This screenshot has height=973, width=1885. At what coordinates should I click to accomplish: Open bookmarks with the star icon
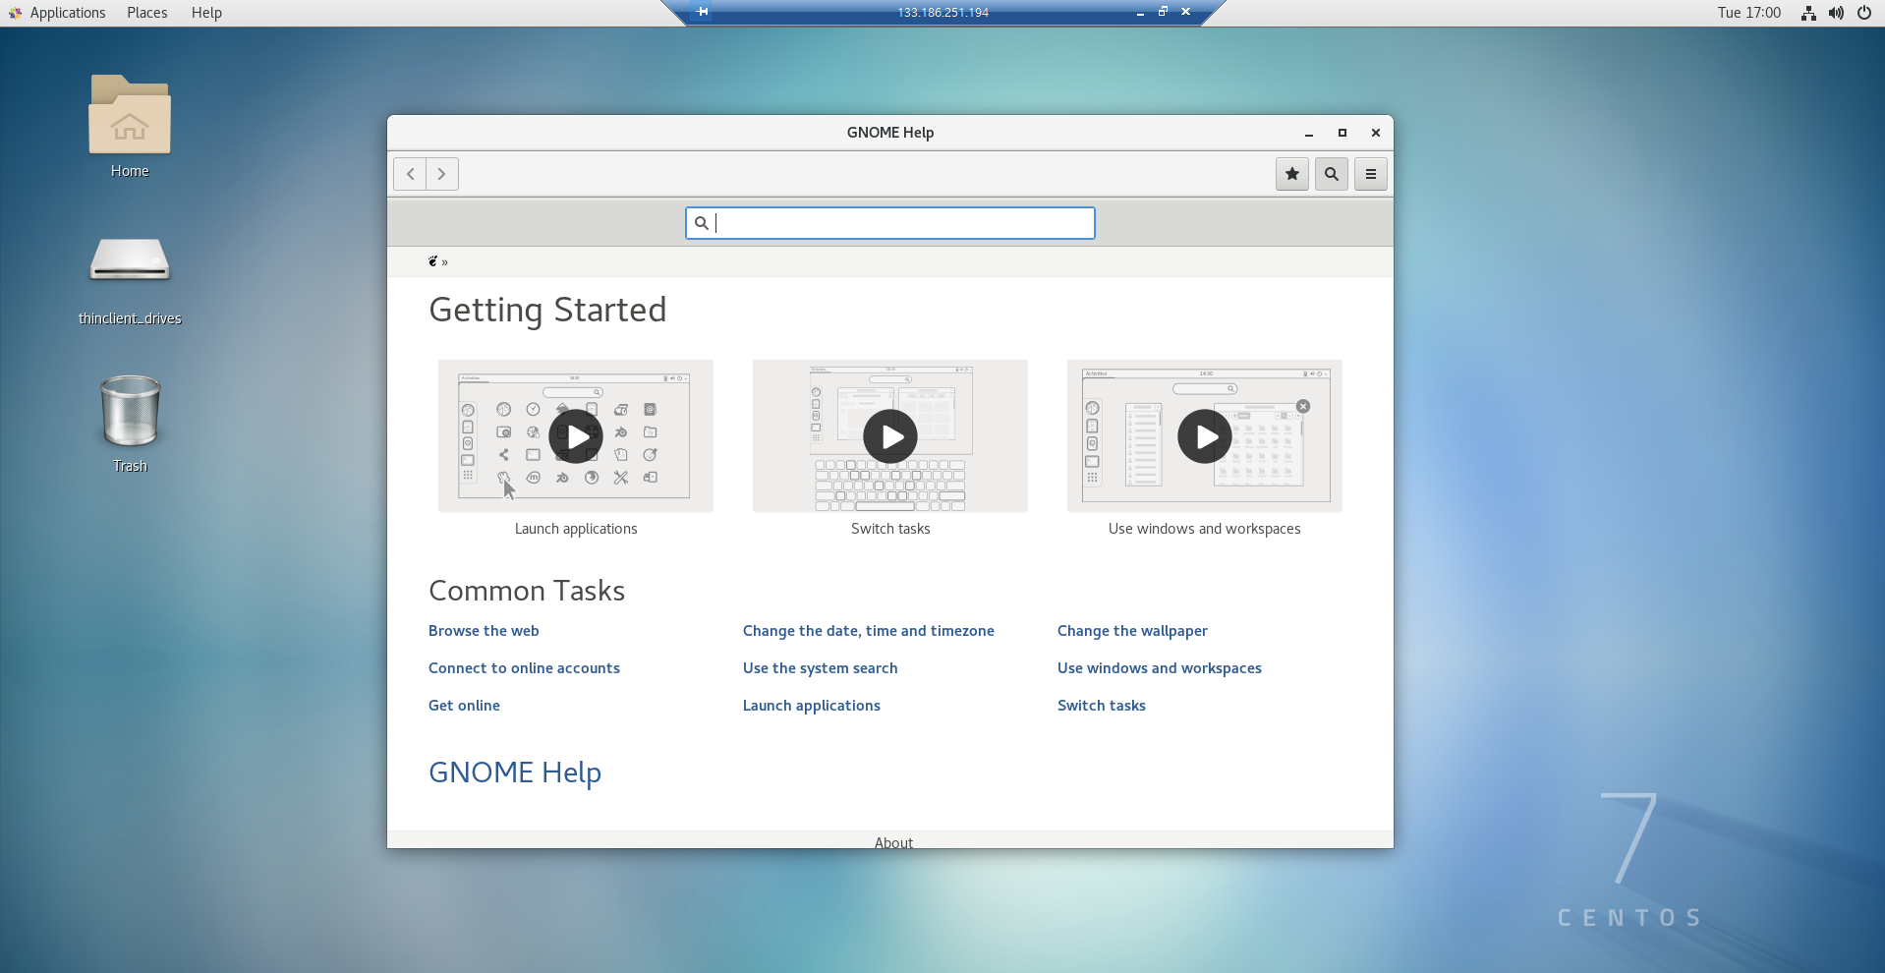(1292, 174)
